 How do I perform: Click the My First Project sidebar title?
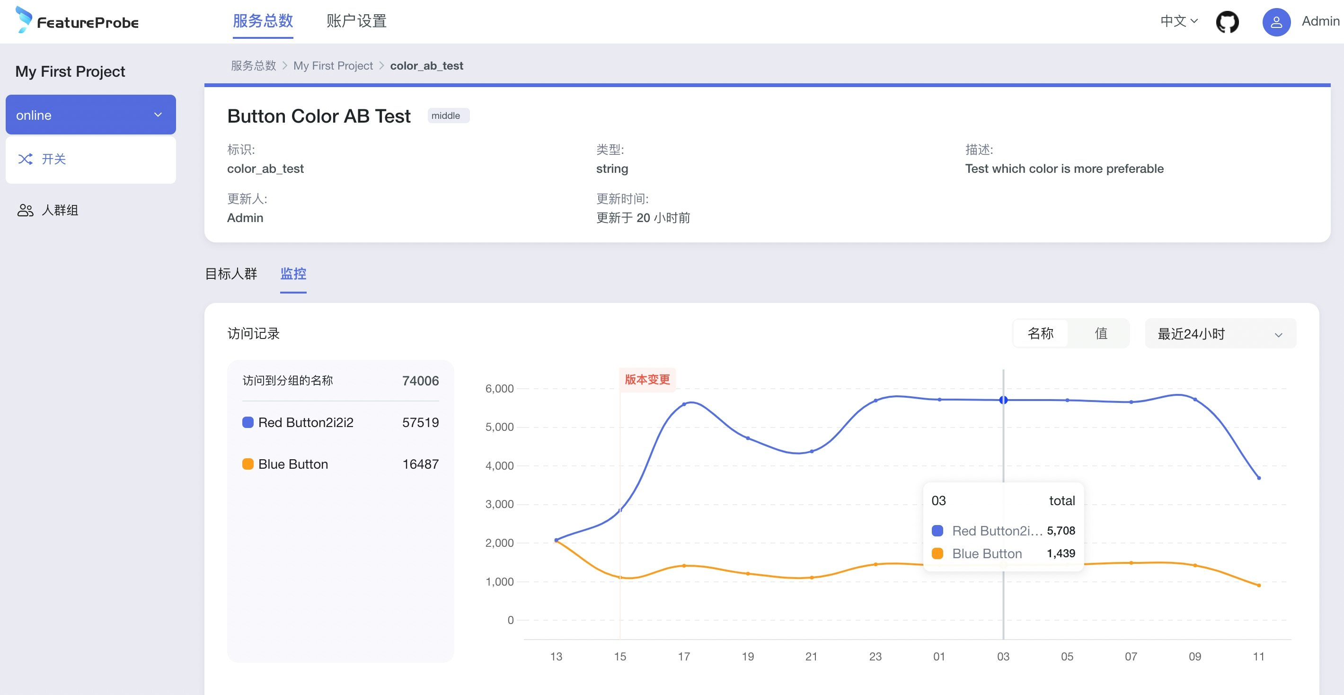pyautogui.click(x=70, y=71)
